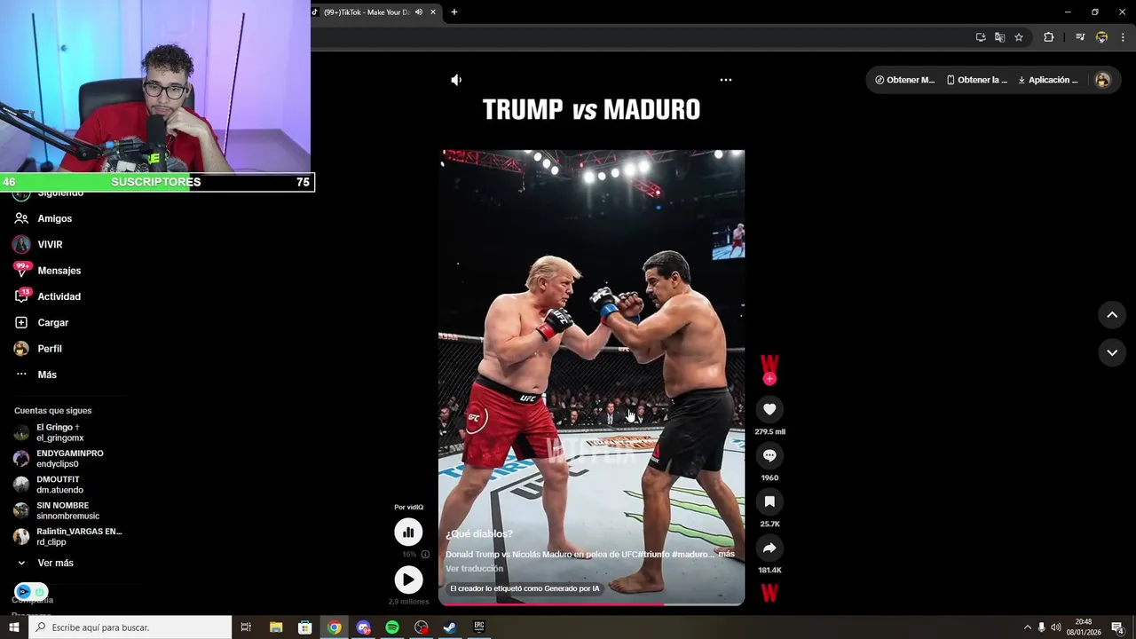Open Chrome media controls icon

[1080, 37]
